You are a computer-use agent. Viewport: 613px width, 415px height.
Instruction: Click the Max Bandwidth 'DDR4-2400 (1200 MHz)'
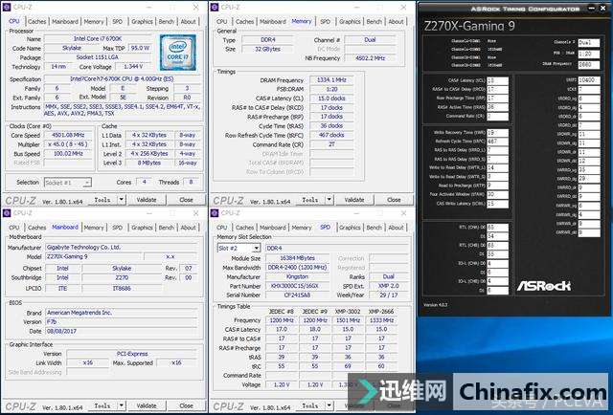[x=297, y=268]
